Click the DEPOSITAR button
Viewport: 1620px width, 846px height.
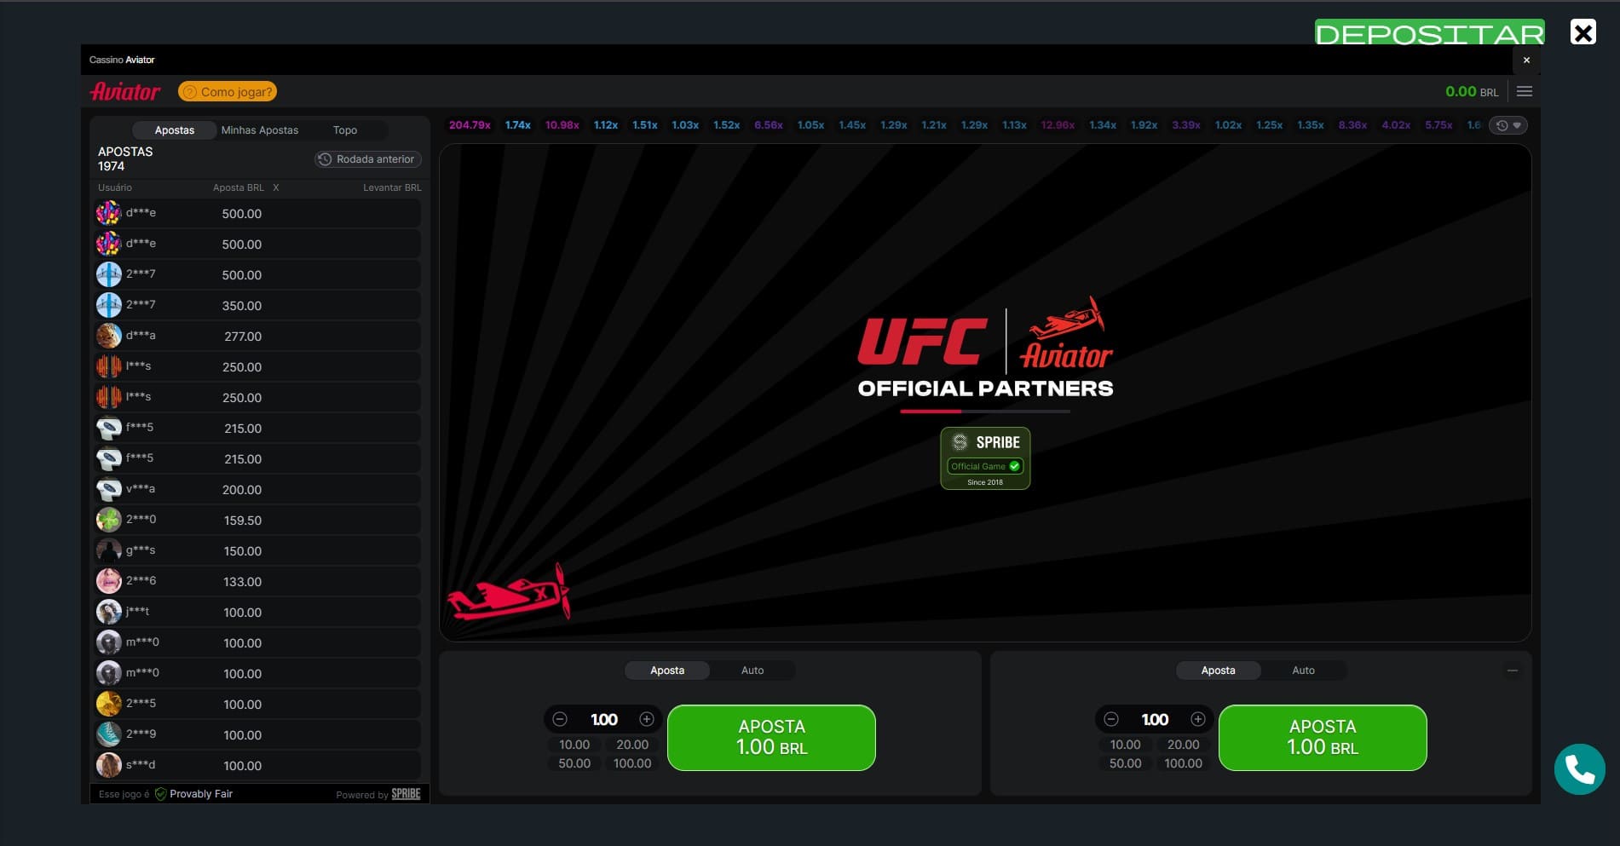[1430, 32]
